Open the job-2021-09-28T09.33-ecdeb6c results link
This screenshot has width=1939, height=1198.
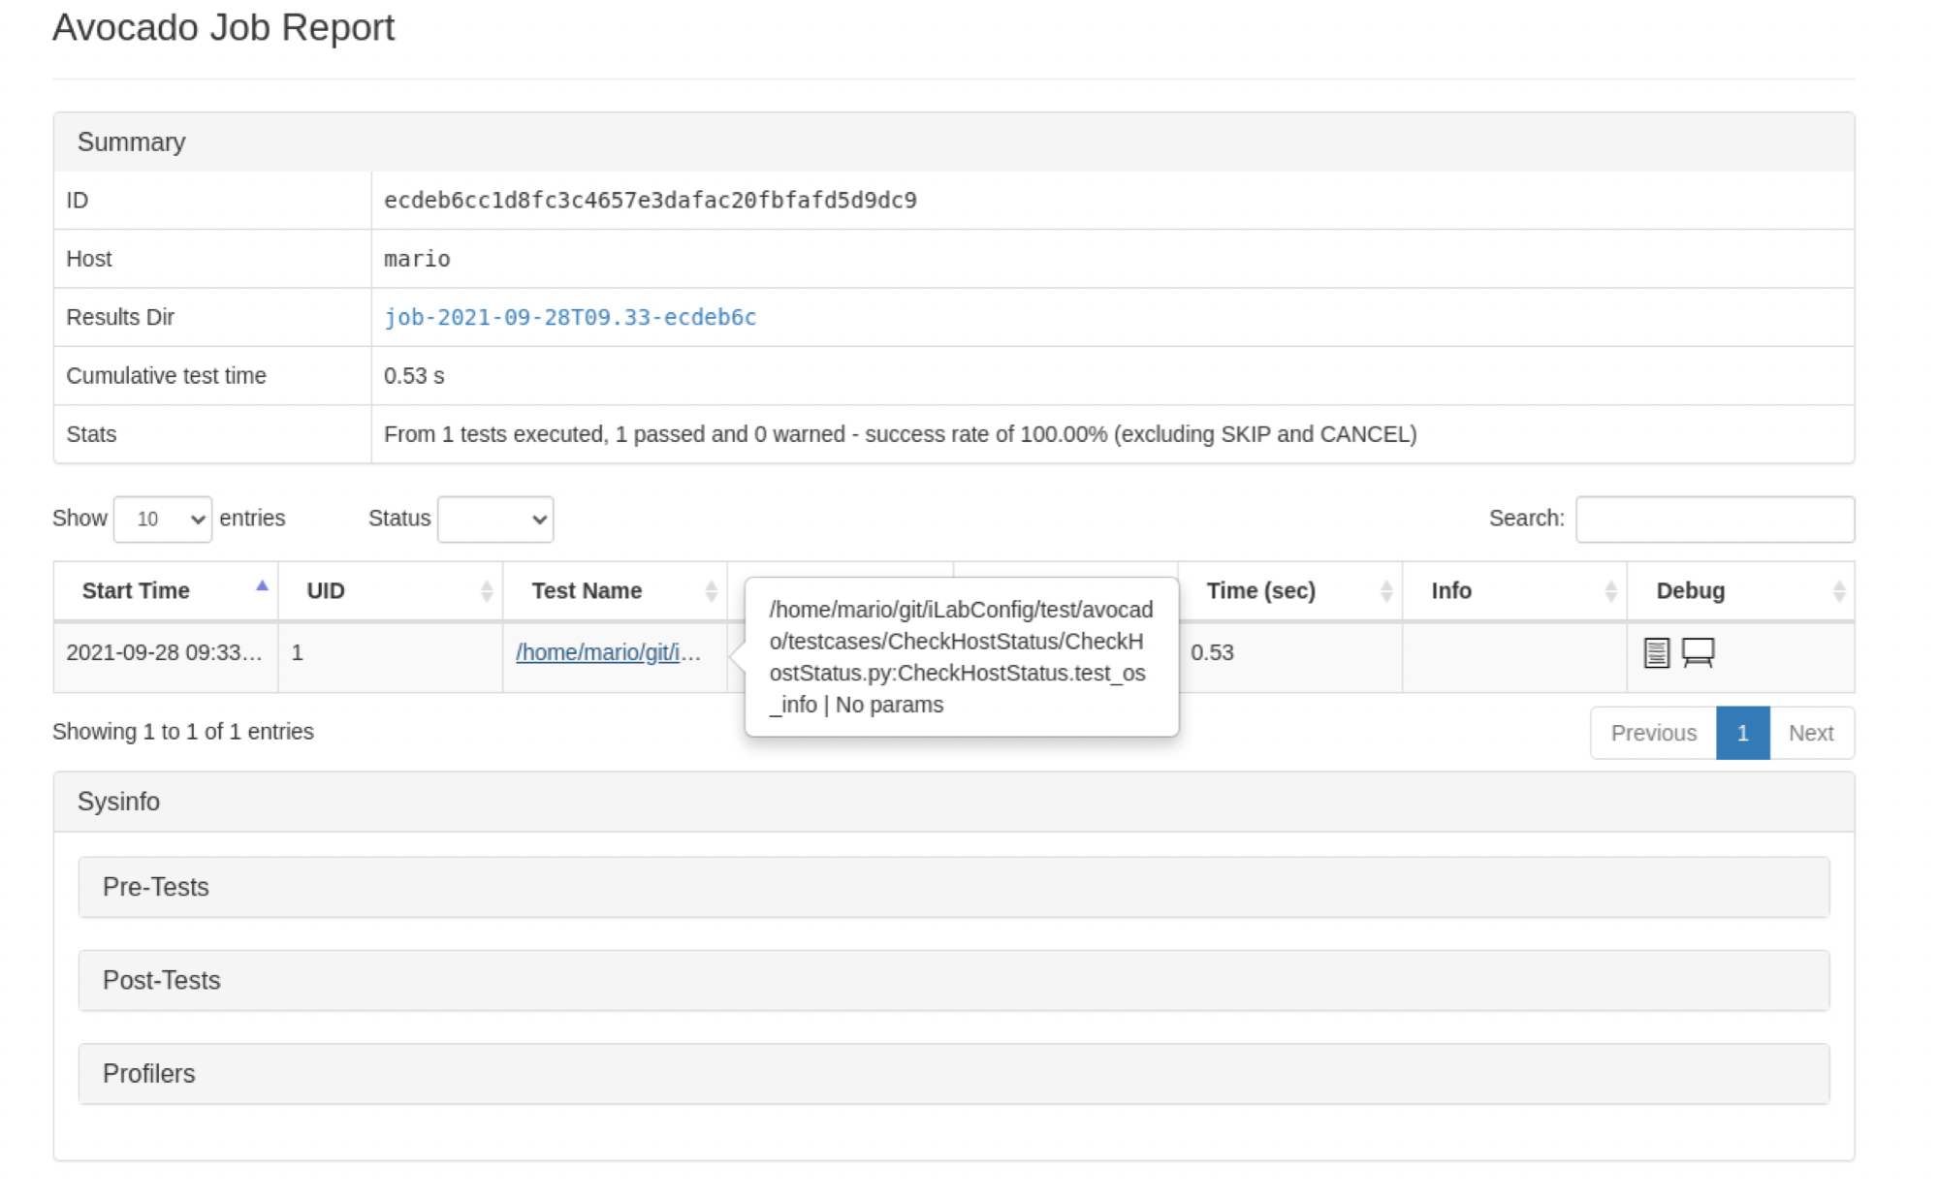pos(569,317)
